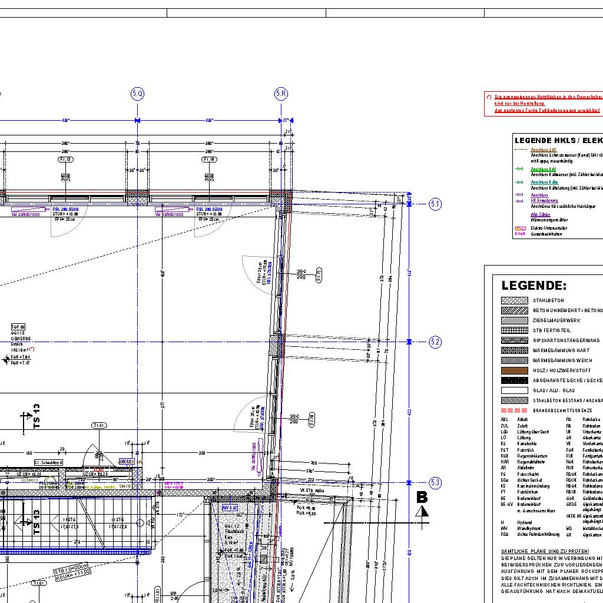Select window tag F1.15
The image size is (603, 603).
65,160
